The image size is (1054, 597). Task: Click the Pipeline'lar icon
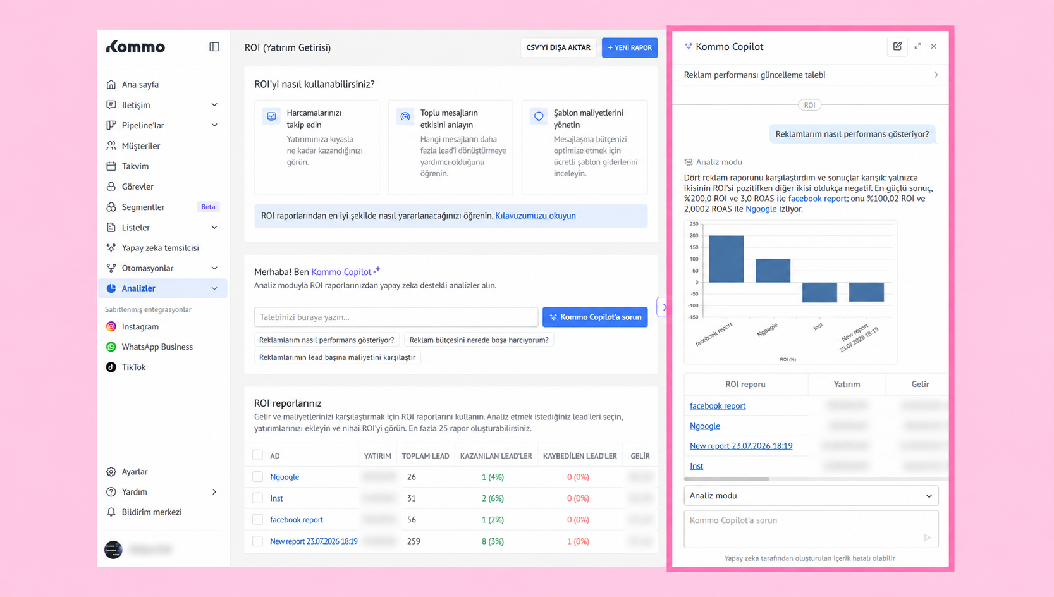pyautogui.click(x=111, y=125)
